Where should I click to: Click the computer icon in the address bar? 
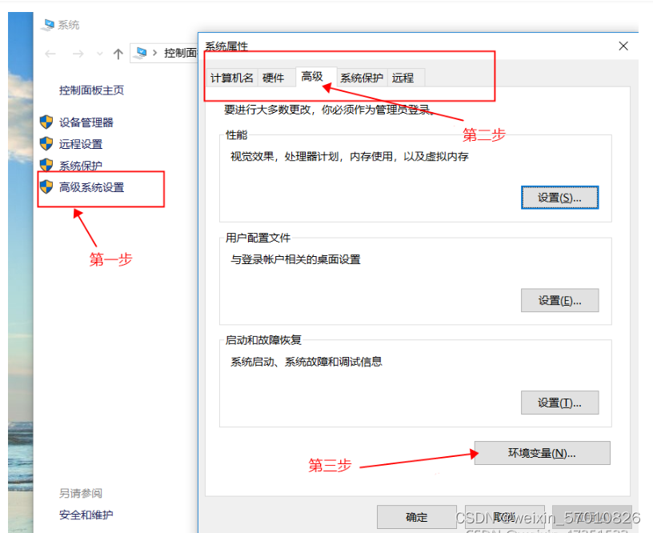point(141,53)
